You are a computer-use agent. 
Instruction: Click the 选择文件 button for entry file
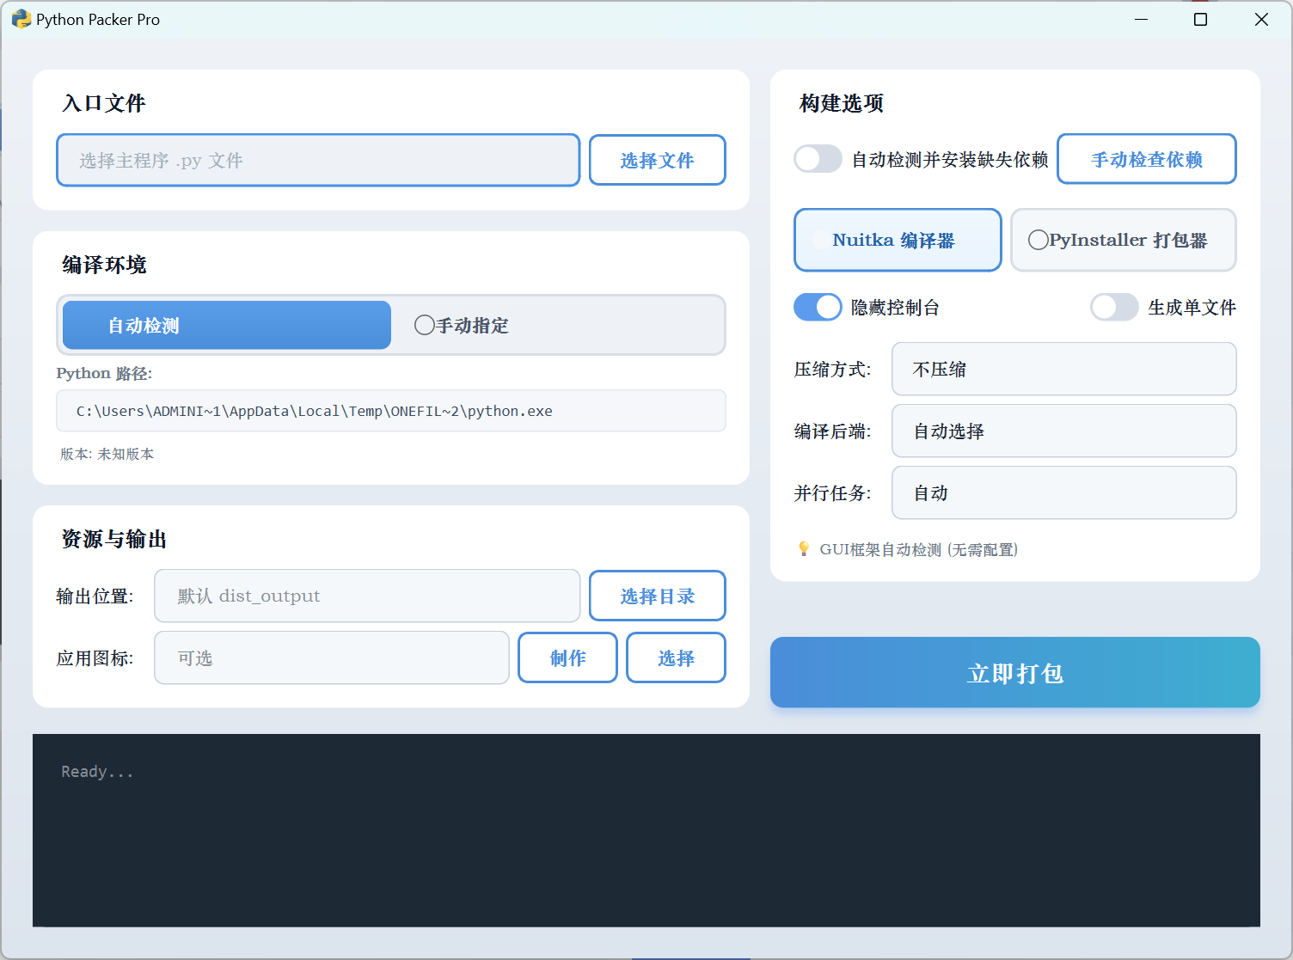click(657, 160)
